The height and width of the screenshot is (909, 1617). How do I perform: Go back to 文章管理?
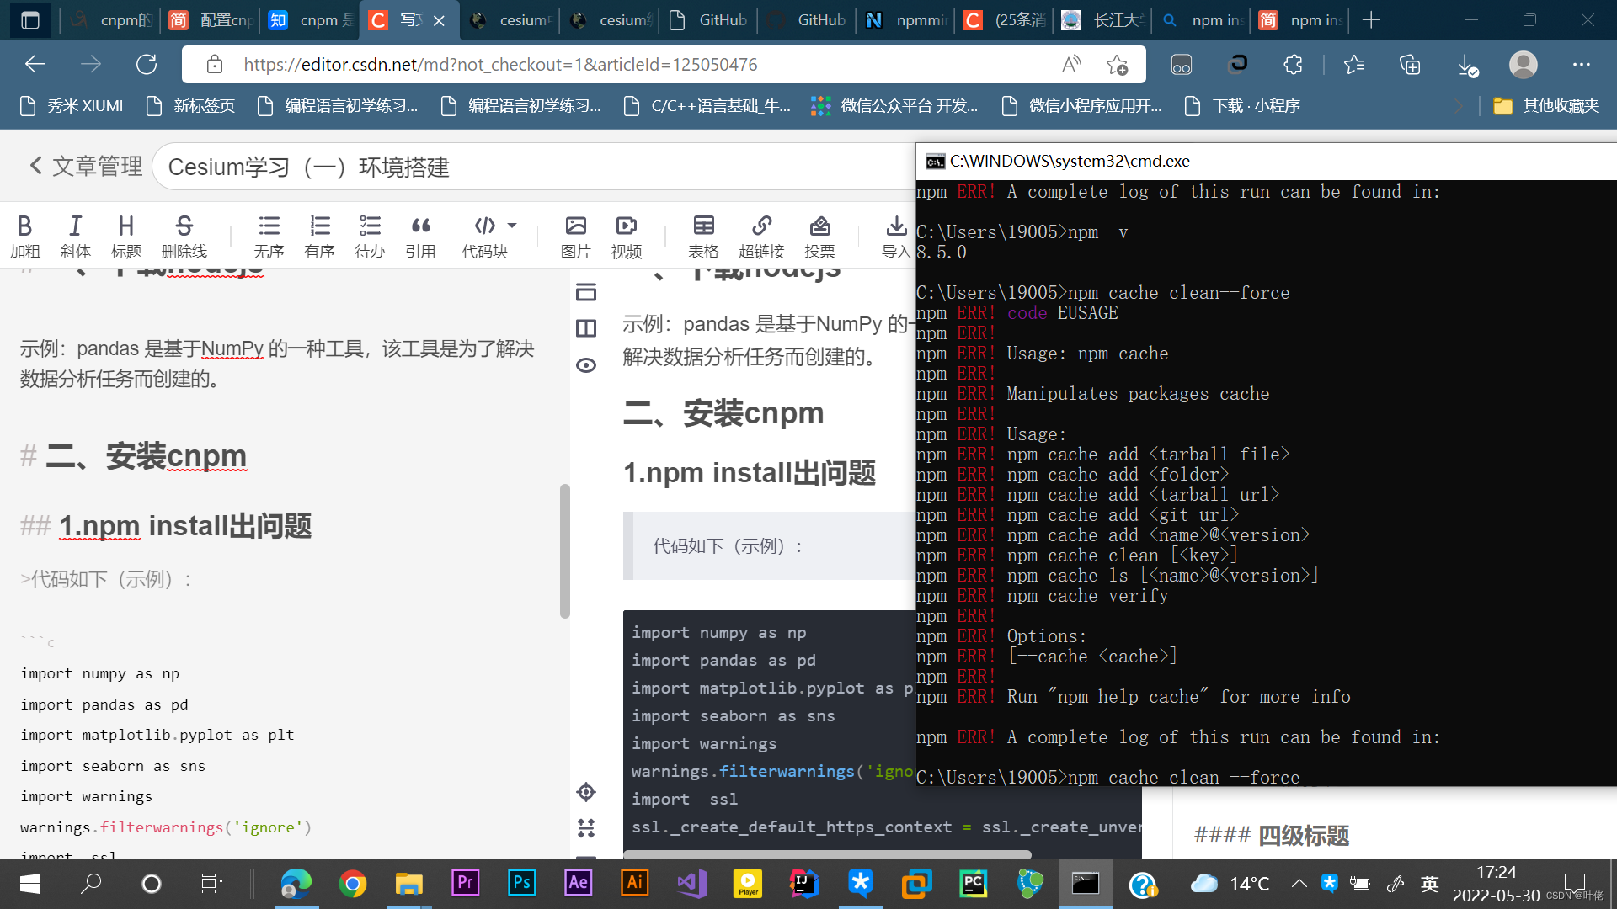coord(86,166)
